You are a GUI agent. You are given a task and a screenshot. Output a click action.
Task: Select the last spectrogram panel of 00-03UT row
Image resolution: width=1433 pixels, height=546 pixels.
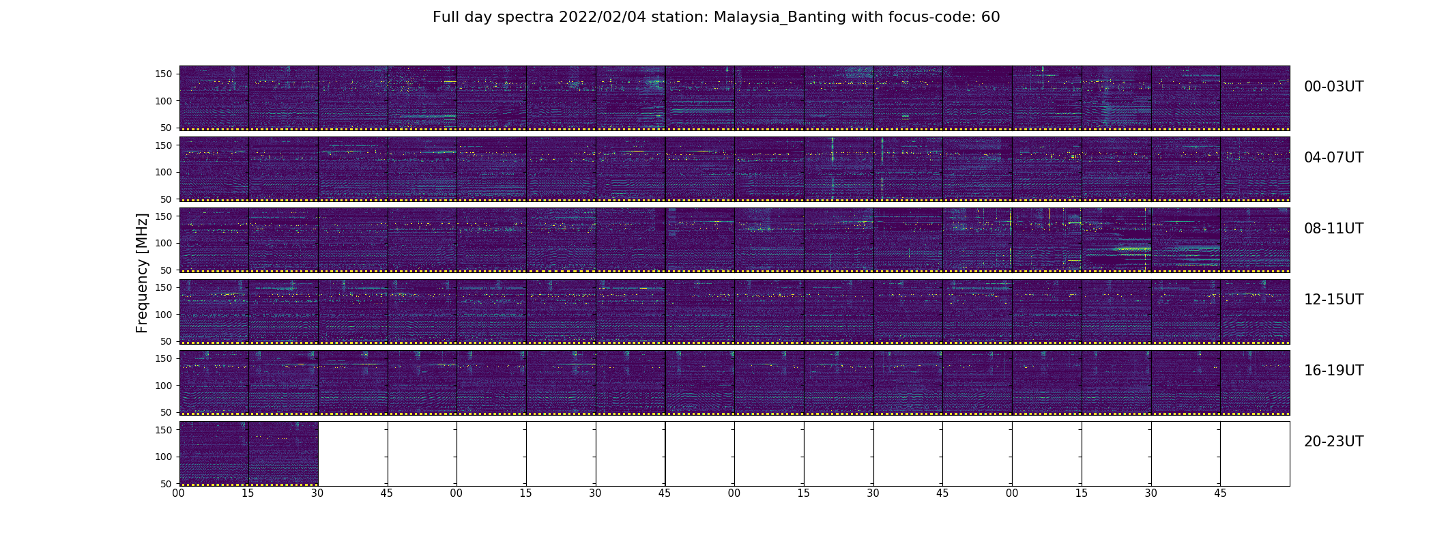pos(1255,98)
